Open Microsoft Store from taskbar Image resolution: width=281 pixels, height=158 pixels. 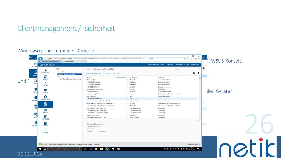point(102,149)
